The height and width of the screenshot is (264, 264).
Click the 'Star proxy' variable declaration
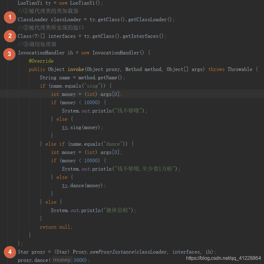coord(32,252)
